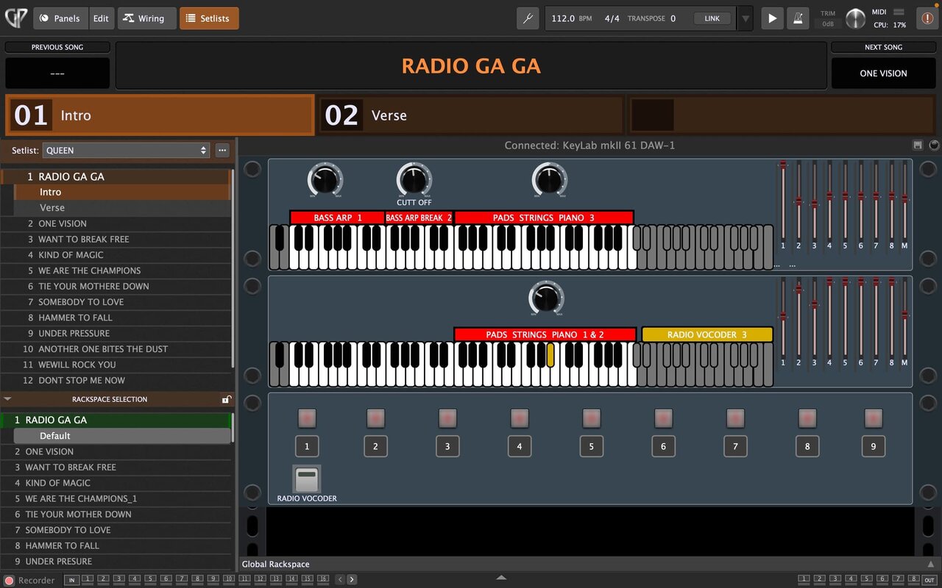Click the knob above PADS STRINGS PIANO 1 & 2

[x=546, y=298]
